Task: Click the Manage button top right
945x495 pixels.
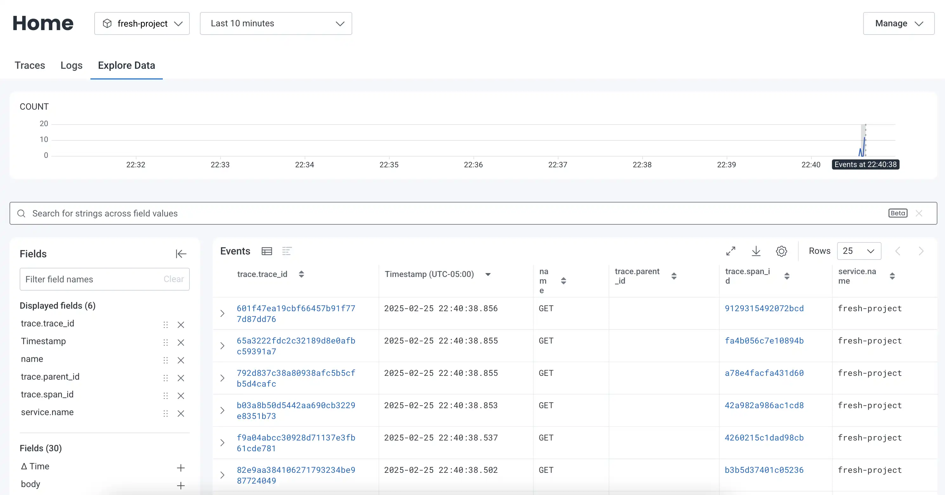Action: 899,23
